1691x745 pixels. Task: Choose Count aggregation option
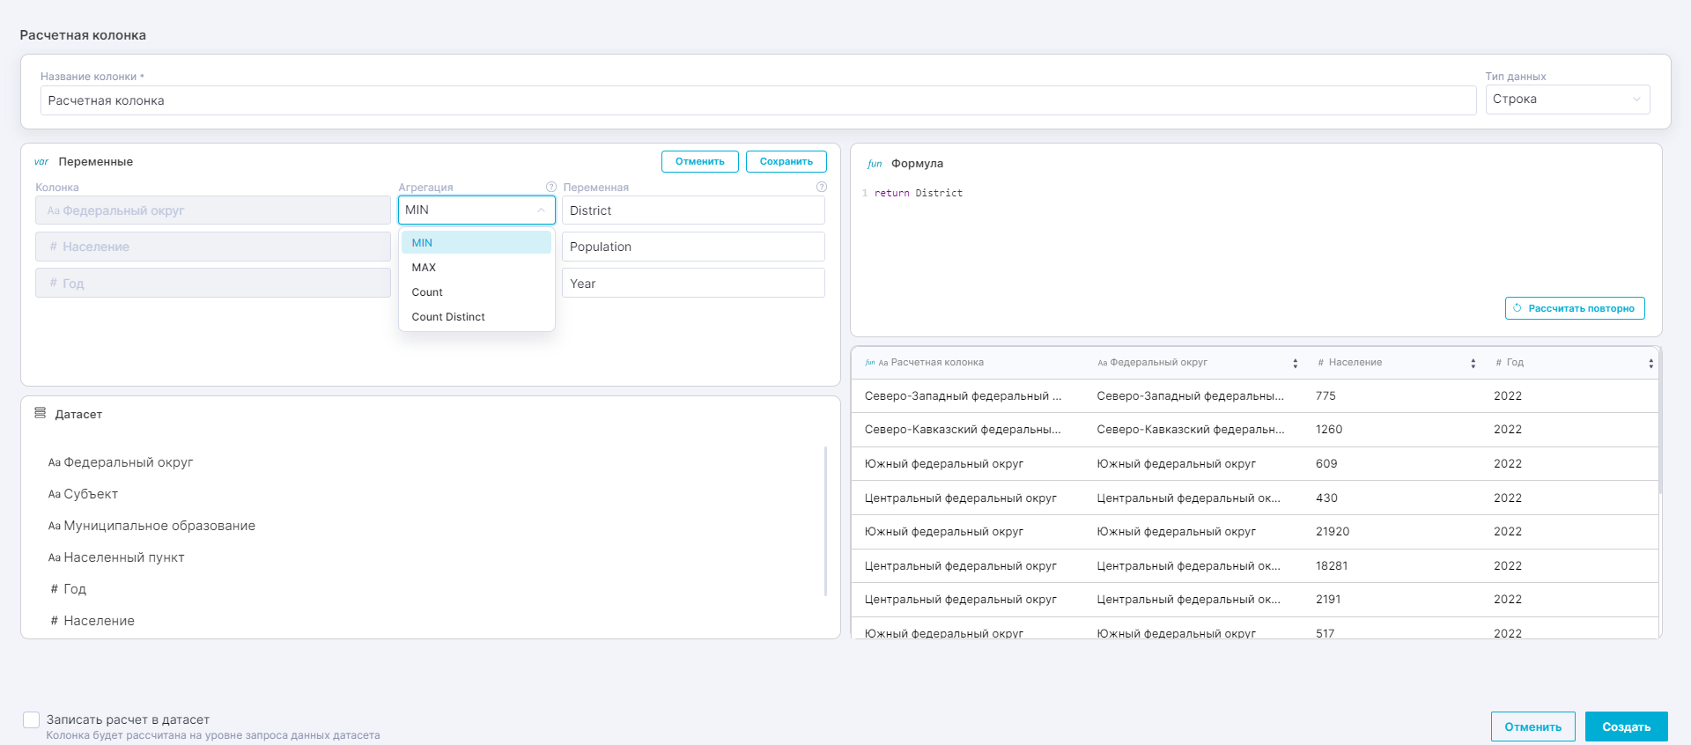coord(427,292)
